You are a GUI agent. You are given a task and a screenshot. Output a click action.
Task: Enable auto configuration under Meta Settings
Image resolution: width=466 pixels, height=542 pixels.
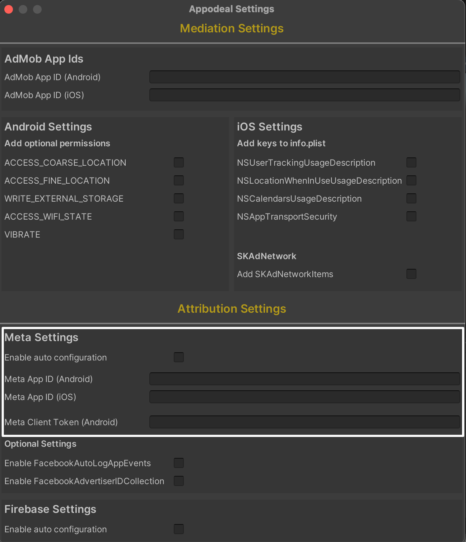point(179,357)
